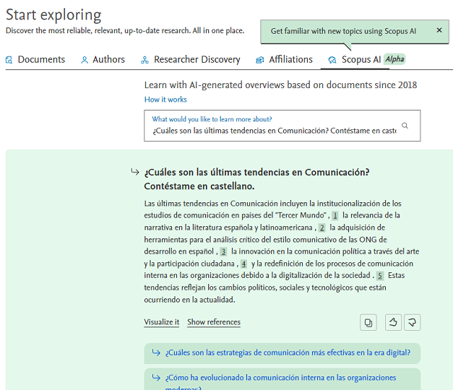453x390 pixels.
Task: Open citation reference number 1
Action: (x=335, y=215)
